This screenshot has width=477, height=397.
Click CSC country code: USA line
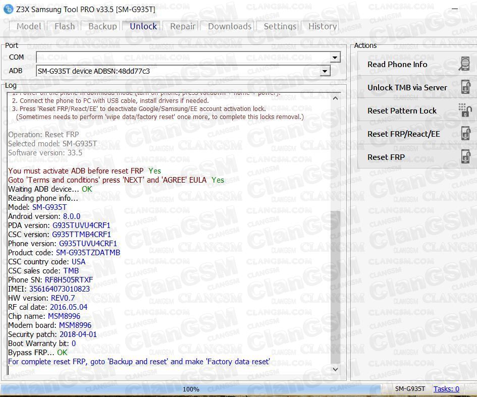tap(47, 262)
